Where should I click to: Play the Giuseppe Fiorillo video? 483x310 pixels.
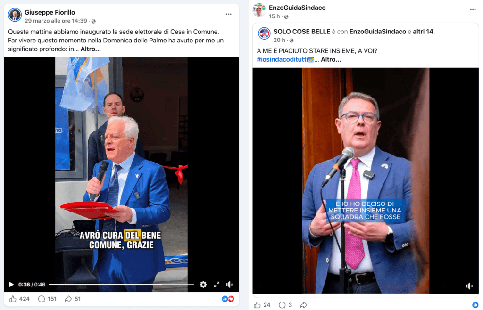(x=11, y=285)
